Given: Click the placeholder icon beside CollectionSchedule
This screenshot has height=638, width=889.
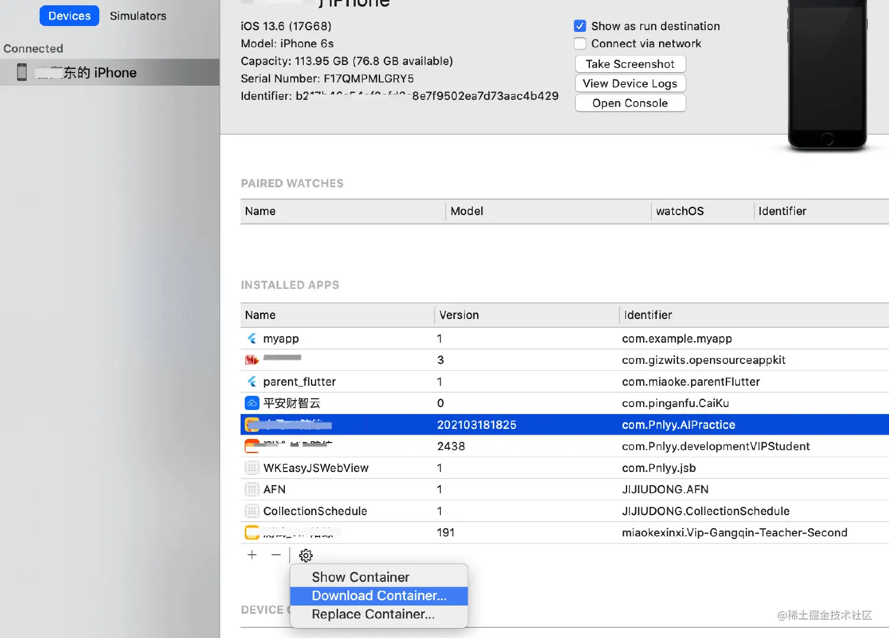Looking at the screenshot, I should coord(252,511).
